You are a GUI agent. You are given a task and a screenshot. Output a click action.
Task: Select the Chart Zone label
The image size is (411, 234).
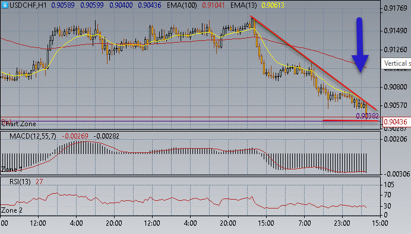(18, 124)
